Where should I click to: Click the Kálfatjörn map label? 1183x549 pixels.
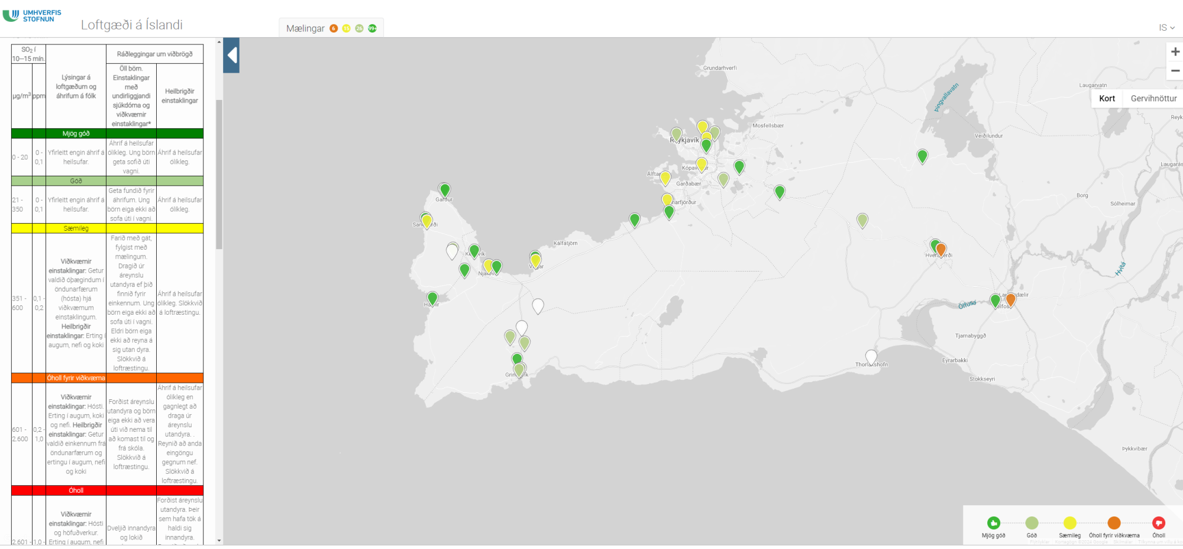(x=565, y=243)
